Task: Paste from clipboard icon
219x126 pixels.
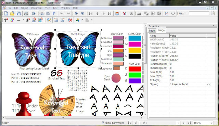Action: tap(54, 13)
